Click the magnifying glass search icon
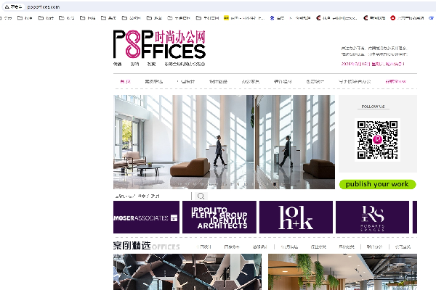The height and width of the screenshot is (290, 436). click(x=201, y=196)
